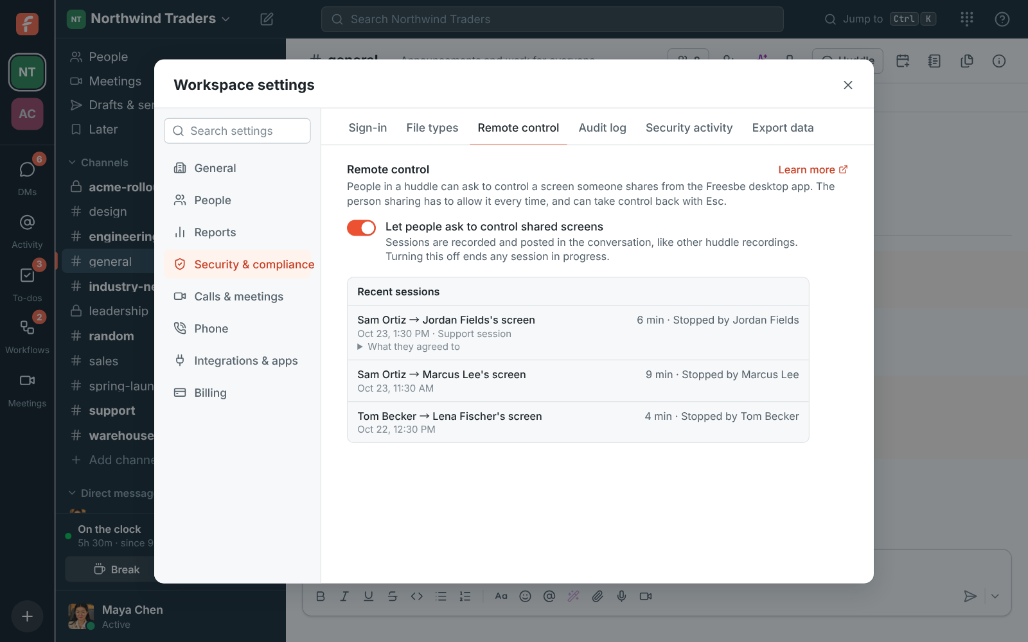Open General settings section

point(238,168)
